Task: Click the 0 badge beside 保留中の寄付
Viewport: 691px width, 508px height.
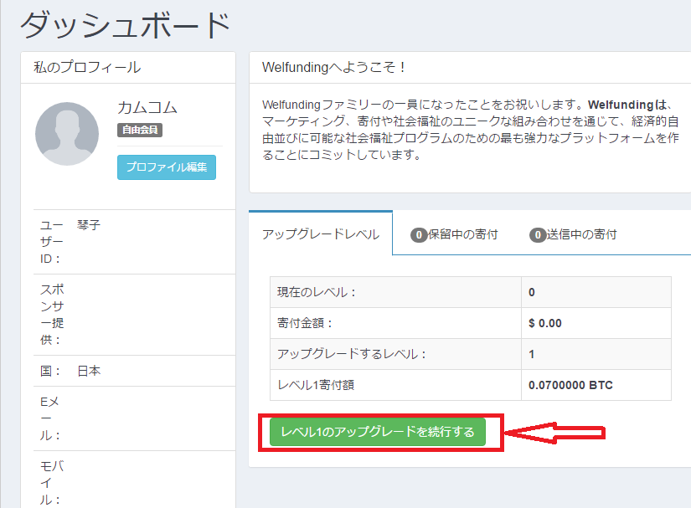Action: pos(419,235)
